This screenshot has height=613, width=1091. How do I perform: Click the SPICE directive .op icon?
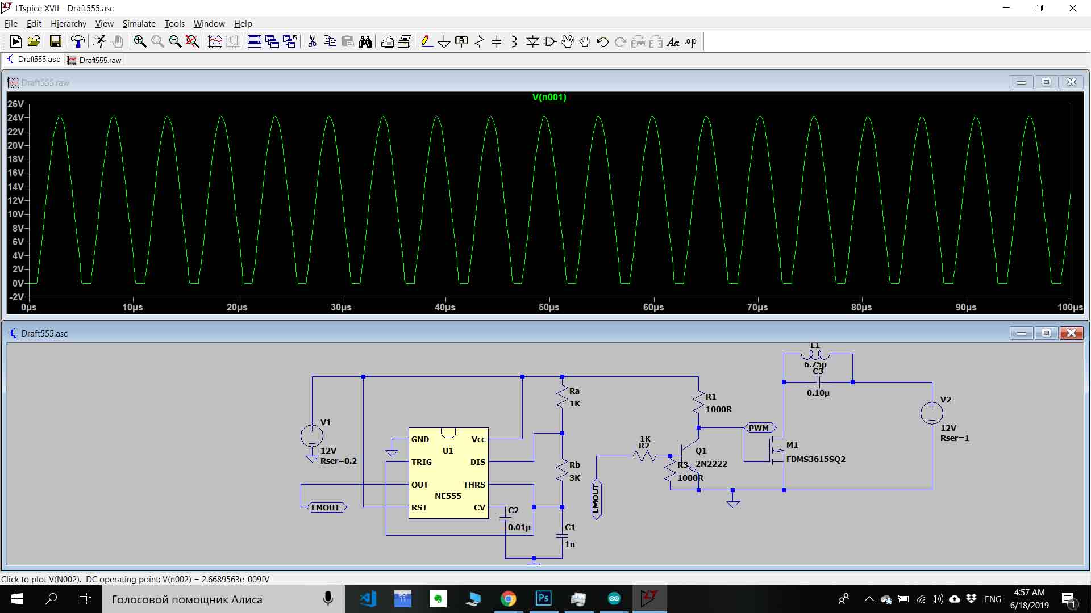691,41
